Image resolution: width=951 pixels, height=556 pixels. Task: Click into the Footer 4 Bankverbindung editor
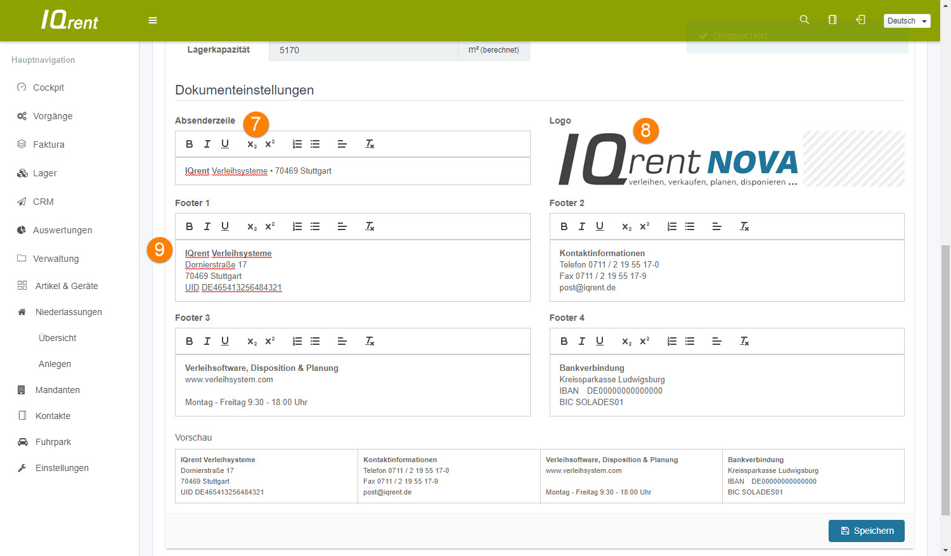tap(727, 385)
